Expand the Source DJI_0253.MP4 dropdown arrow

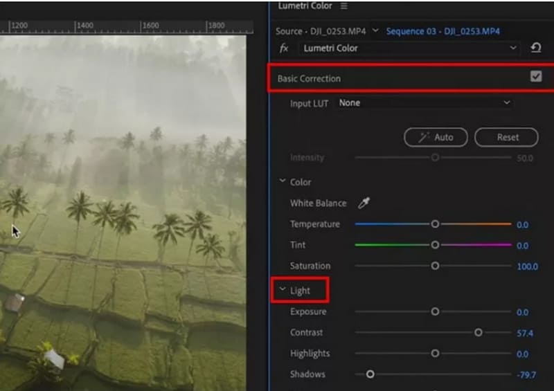(x=375, y=31)
